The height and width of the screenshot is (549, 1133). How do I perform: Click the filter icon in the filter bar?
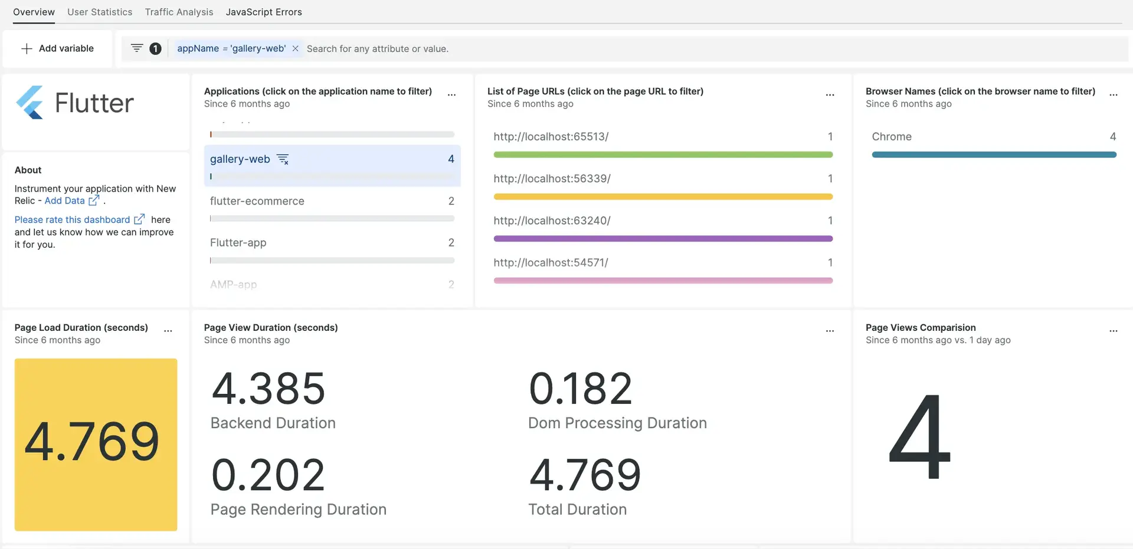[x=137, y=48]
